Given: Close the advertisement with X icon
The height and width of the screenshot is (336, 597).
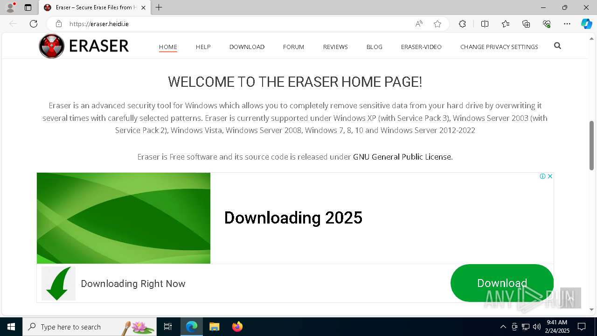Looking at the screenshot, I should (x=550, y=176).
